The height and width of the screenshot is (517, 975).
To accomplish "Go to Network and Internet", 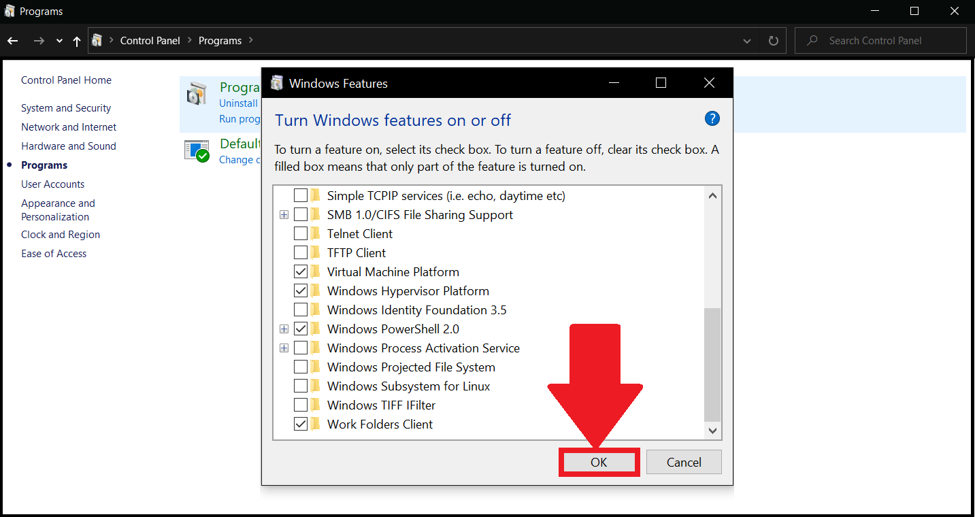I will pos(69,127).
